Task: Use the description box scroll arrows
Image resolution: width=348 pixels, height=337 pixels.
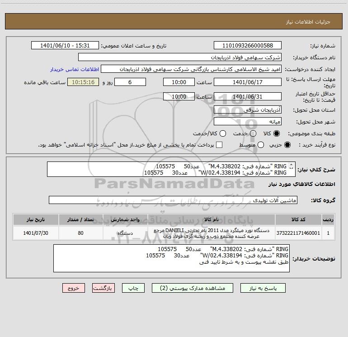Action: (291, 166)
